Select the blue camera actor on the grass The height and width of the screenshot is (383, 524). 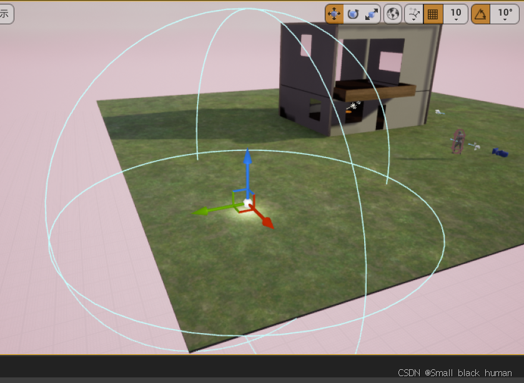tap(500, 152)
